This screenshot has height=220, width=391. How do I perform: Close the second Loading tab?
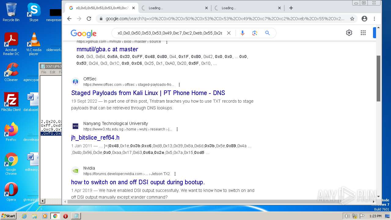click(206, 8)
